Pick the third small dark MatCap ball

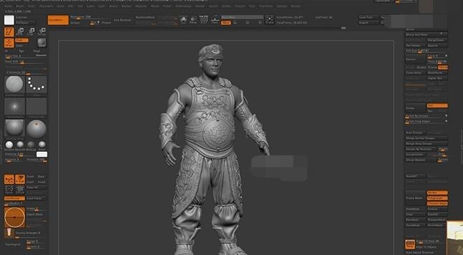31,145
